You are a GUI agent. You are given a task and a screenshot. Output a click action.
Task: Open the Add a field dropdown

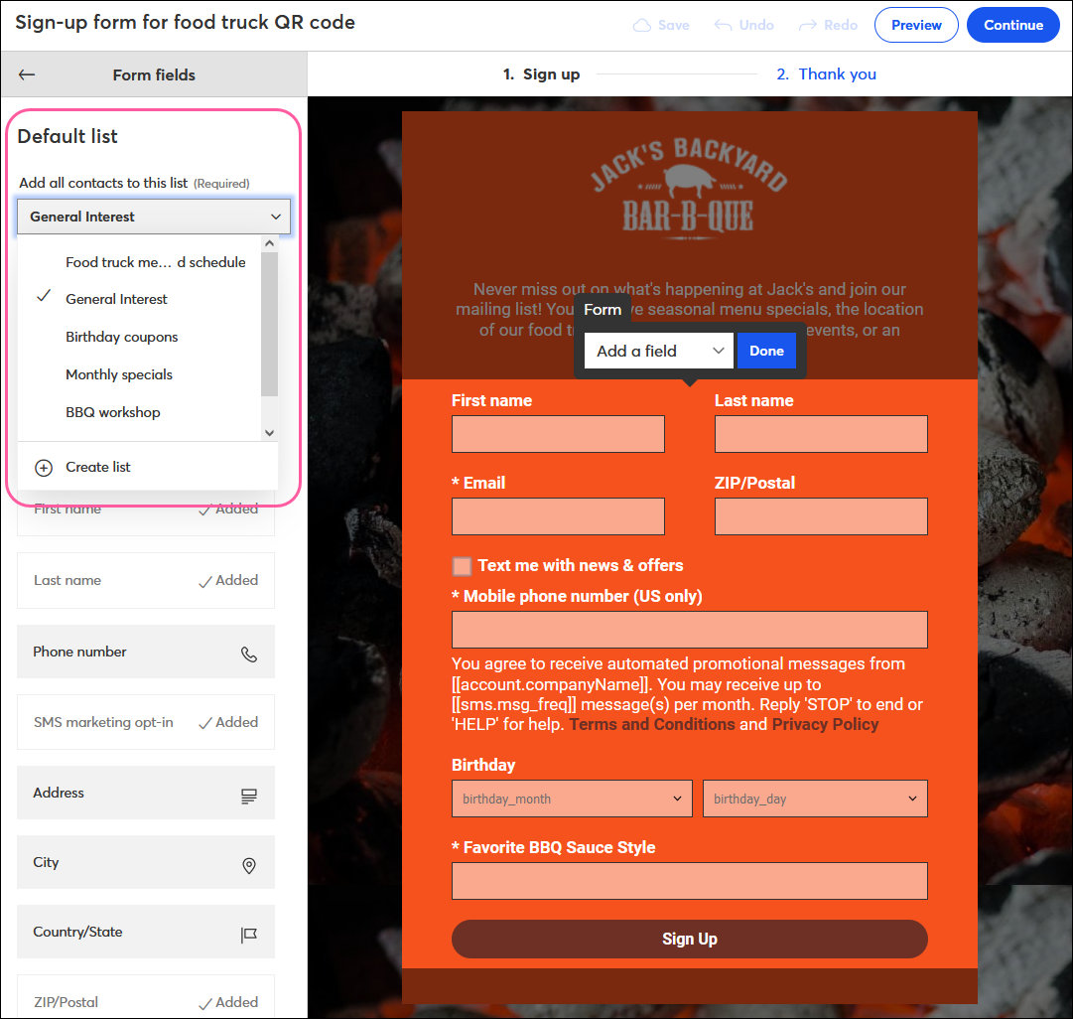click(x=659, y=351)
